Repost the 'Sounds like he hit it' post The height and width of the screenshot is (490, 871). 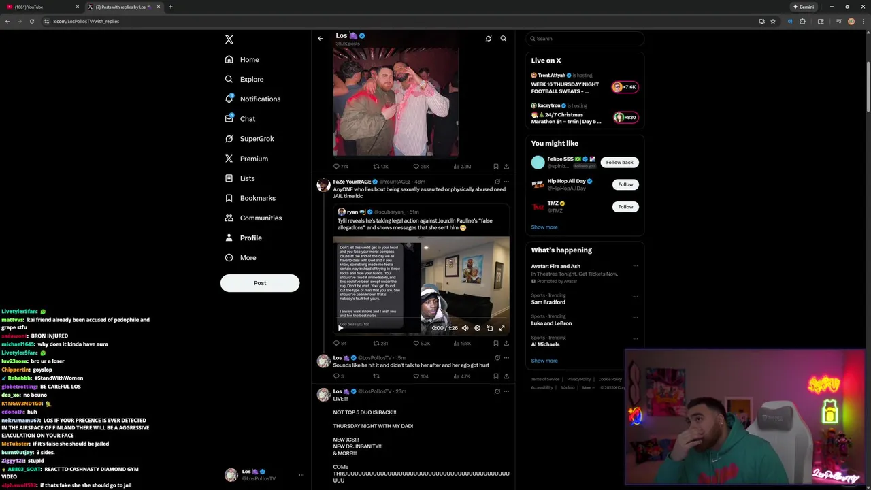[x=376, y=376]
